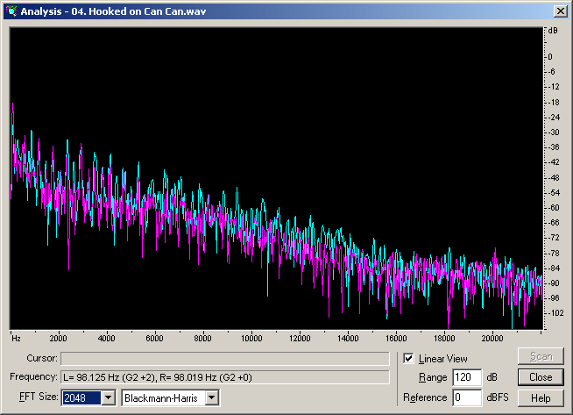Click the 2000 Hz mark on frequency axis
573x415 pixels.
click(59, 338)
